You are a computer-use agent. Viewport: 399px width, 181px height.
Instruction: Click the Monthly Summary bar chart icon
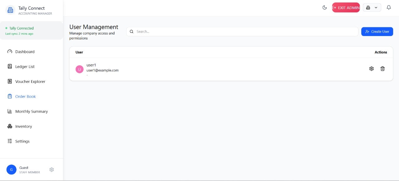coord(10,111)
